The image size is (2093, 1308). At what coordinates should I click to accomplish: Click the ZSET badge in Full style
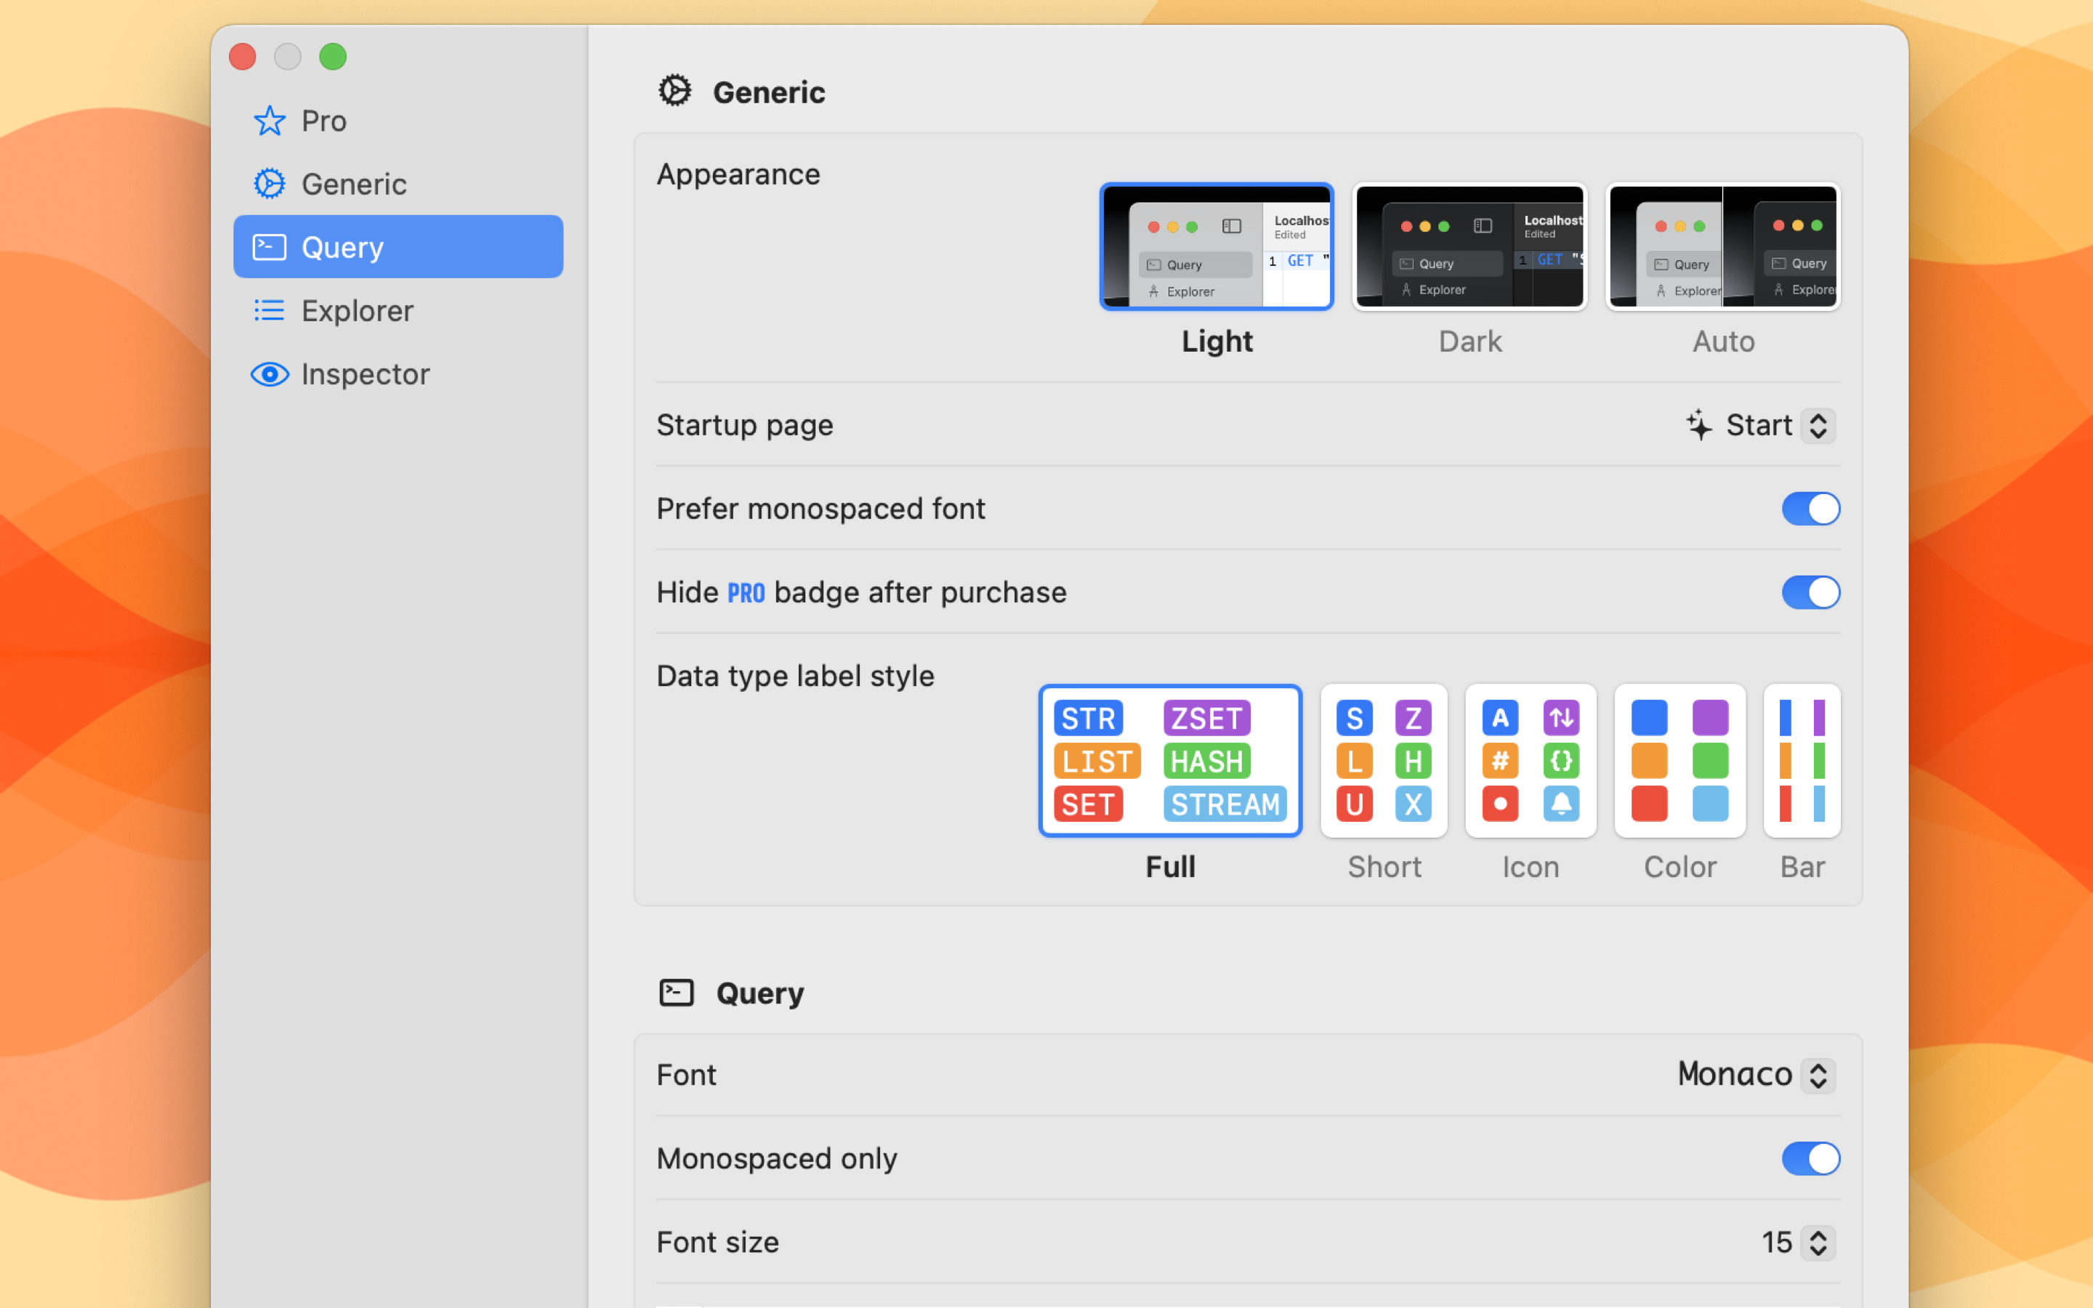click(x=1206, y=718)
